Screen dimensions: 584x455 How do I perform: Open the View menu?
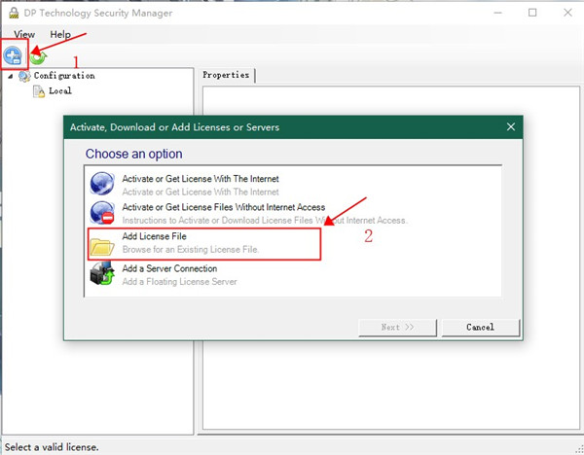point(24,35)
